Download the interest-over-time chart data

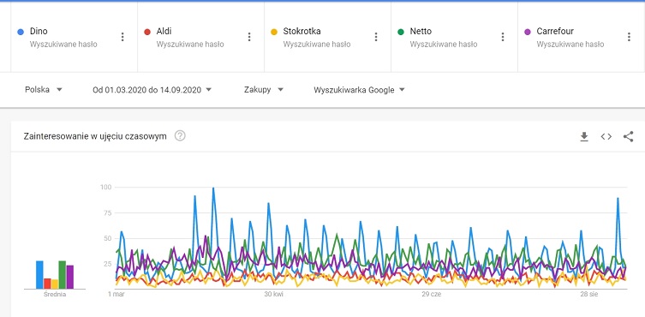tap(584, 137)
